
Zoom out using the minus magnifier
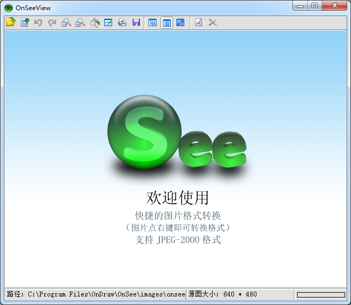[66, 22]
